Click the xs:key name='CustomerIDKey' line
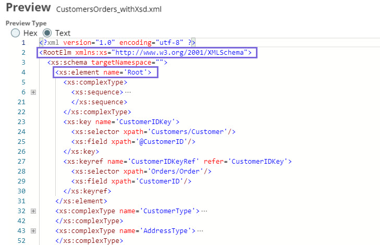Image resolution: width=380 pixels, height=245 pixels. click(x=121, y=121)
